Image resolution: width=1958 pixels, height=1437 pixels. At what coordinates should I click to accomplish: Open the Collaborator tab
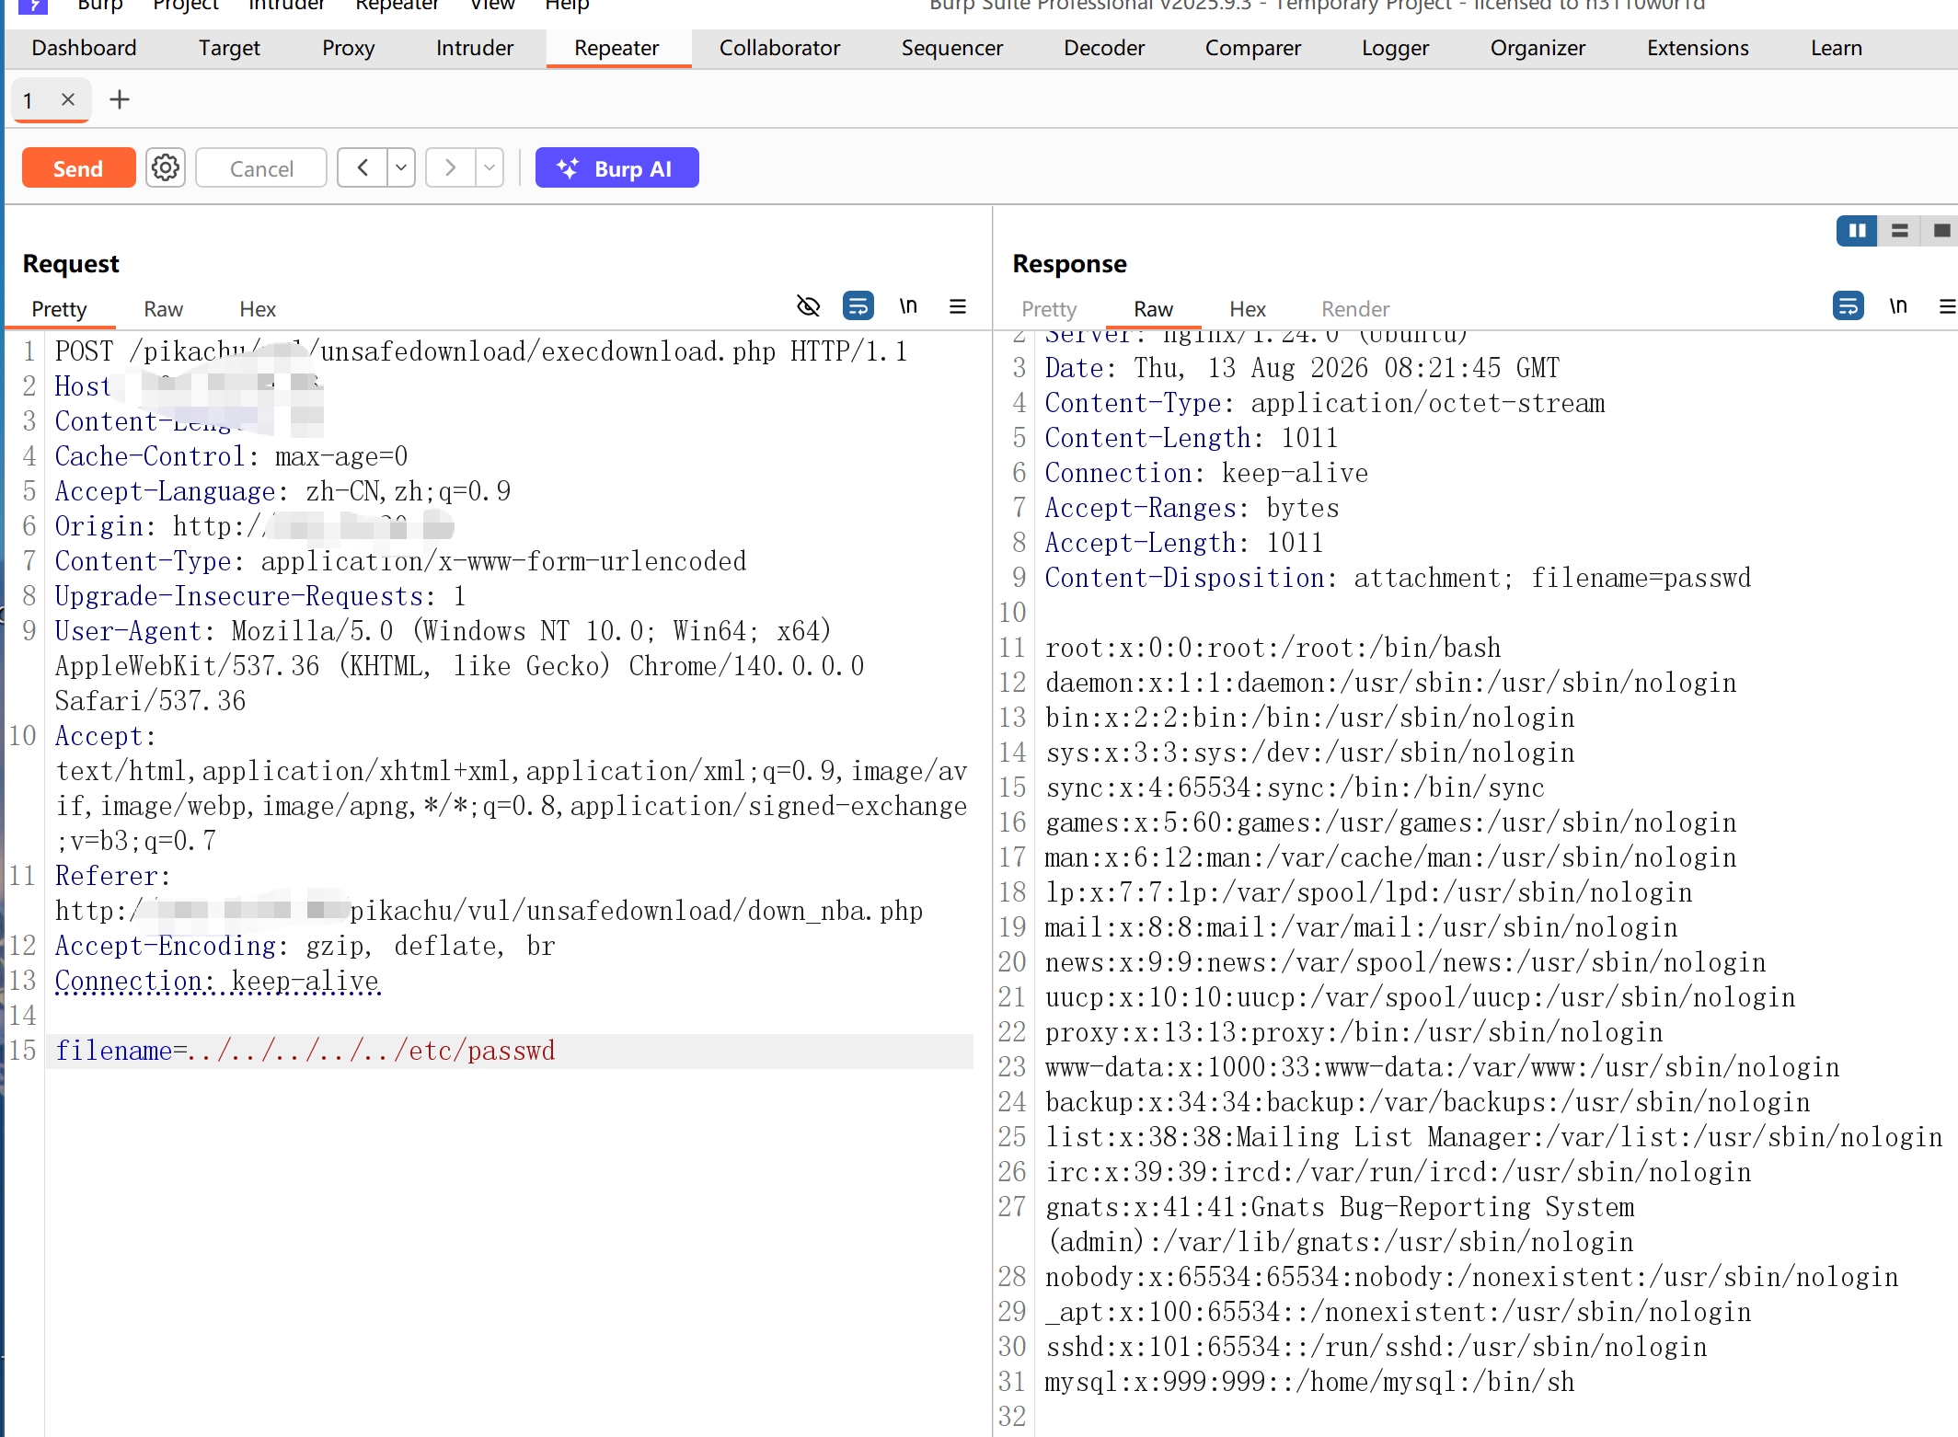pyautogui.click(x=779, y=48)
